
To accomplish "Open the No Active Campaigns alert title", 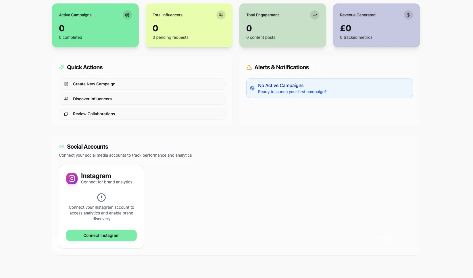I will coord(281,85).
